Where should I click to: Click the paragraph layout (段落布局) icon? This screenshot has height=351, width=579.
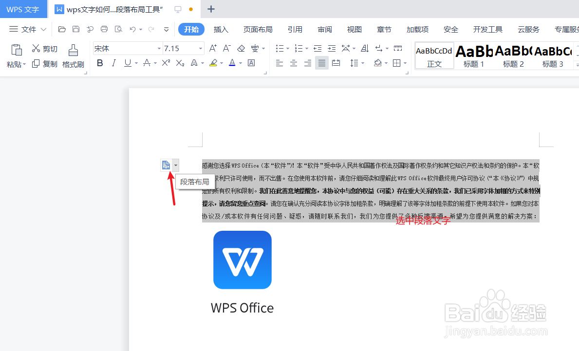pyautogui.click(x=166, y=166)
